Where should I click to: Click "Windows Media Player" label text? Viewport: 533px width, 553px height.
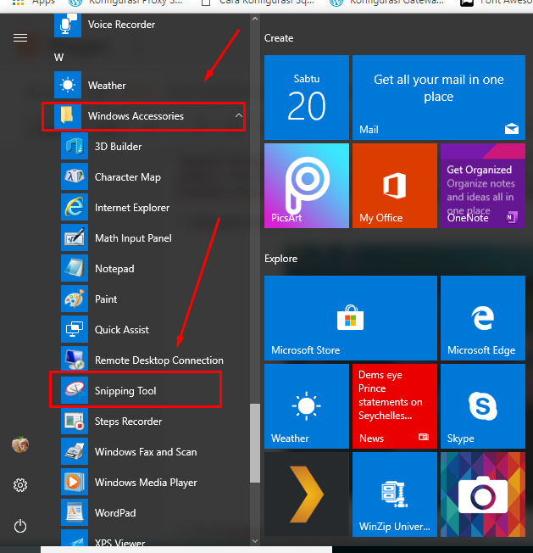pos(146,483)
